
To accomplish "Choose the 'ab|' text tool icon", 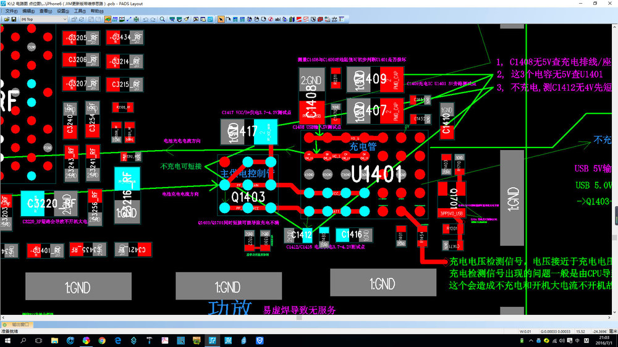I will [x=277, y=19].
